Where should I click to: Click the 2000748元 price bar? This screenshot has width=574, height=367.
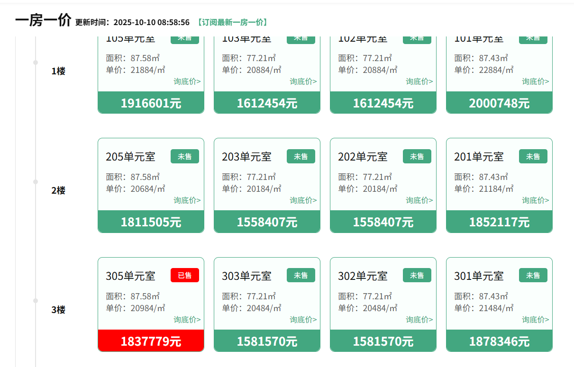point(499,103)
